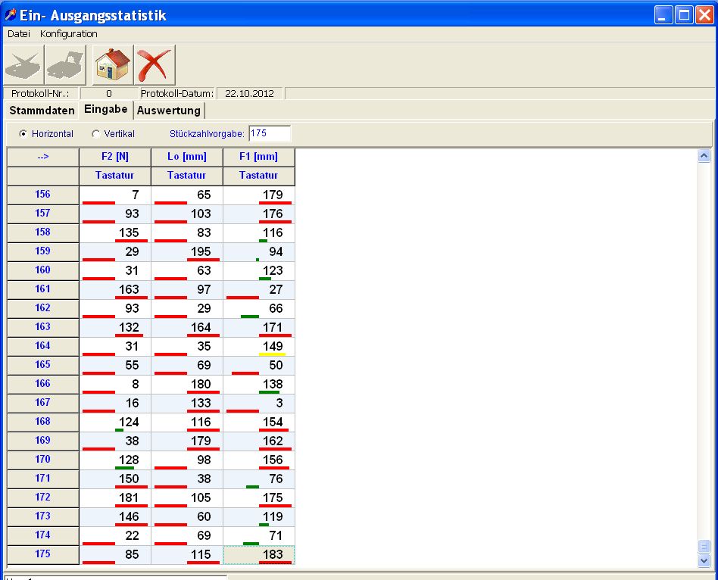This screenshot has height=580, width=718.
Task: Select the Horizontal radio button
Action: (23, 134)
